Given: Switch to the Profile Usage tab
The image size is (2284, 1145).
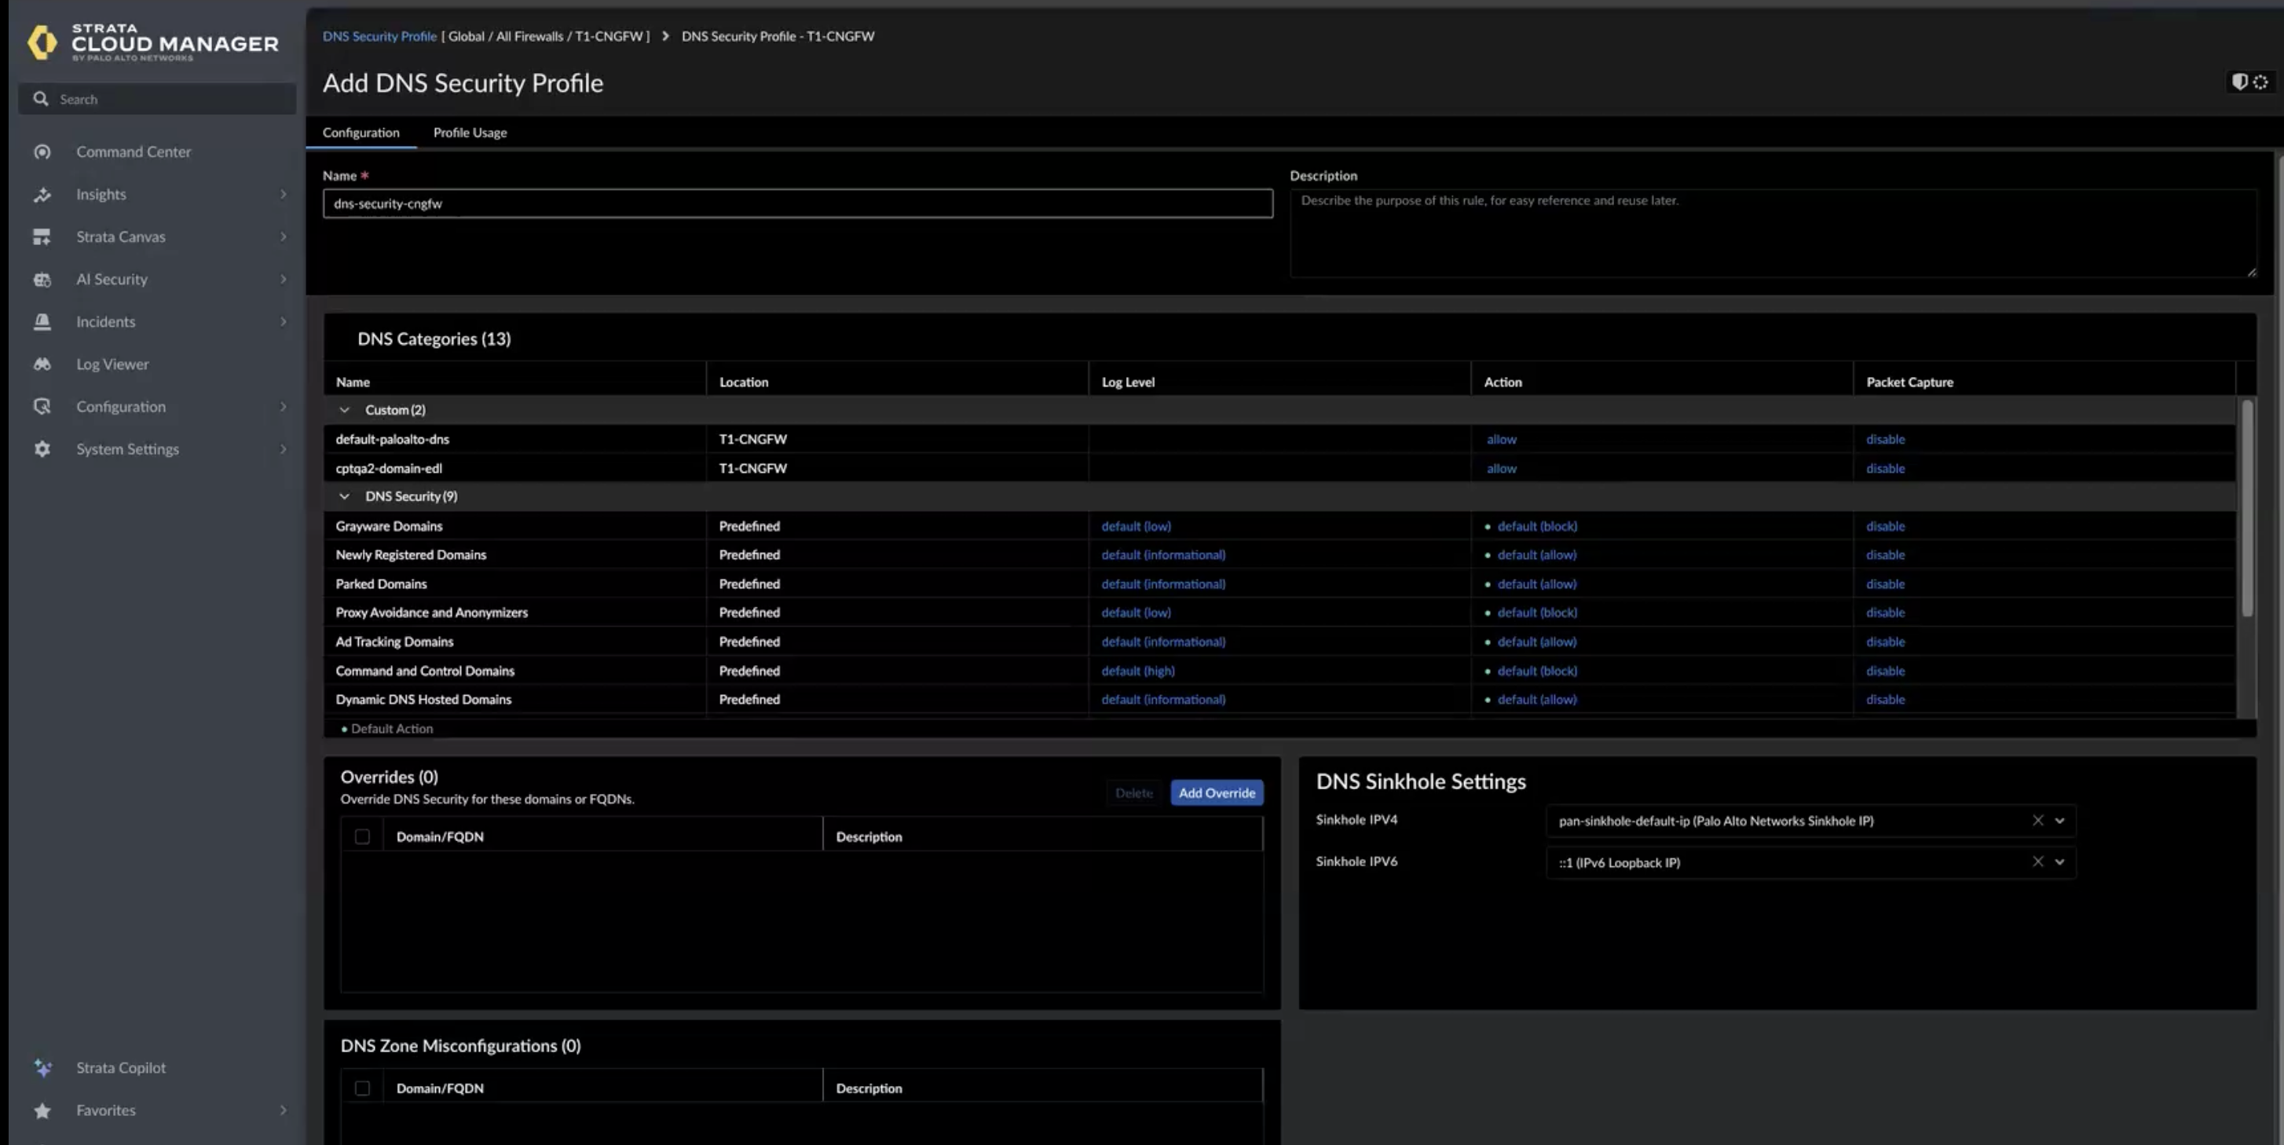Looking at the screenshot, I should pos(470,133).
